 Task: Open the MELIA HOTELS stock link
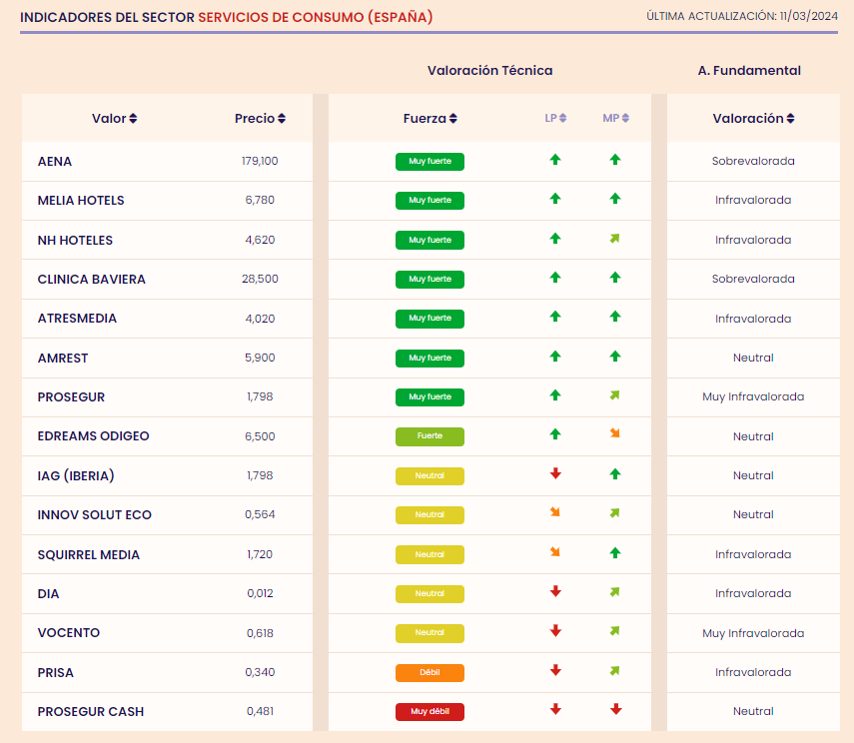tap(81, 201)
